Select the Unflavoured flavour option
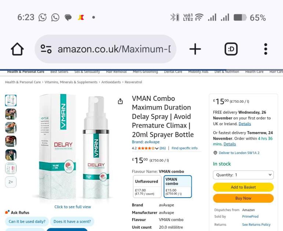The height and width of the screenshot is (231, 283). [x=146, y=186]
